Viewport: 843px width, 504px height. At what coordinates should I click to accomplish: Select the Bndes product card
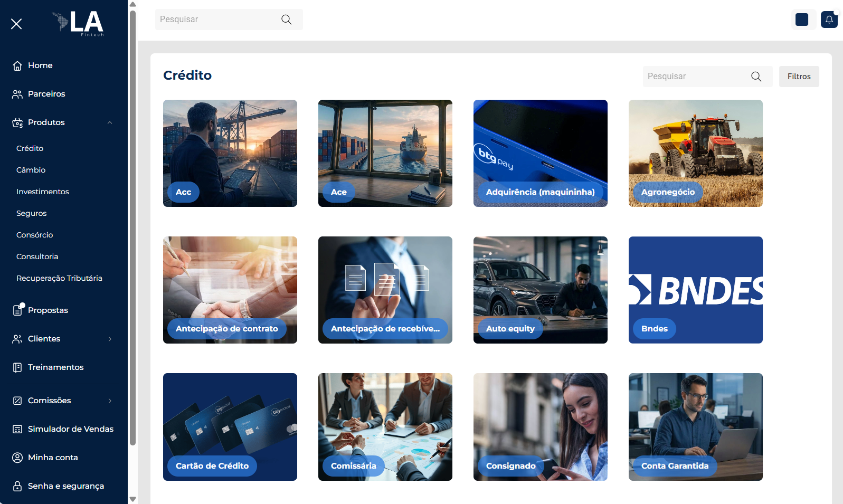pyautogui.click(x=696, y=290)
